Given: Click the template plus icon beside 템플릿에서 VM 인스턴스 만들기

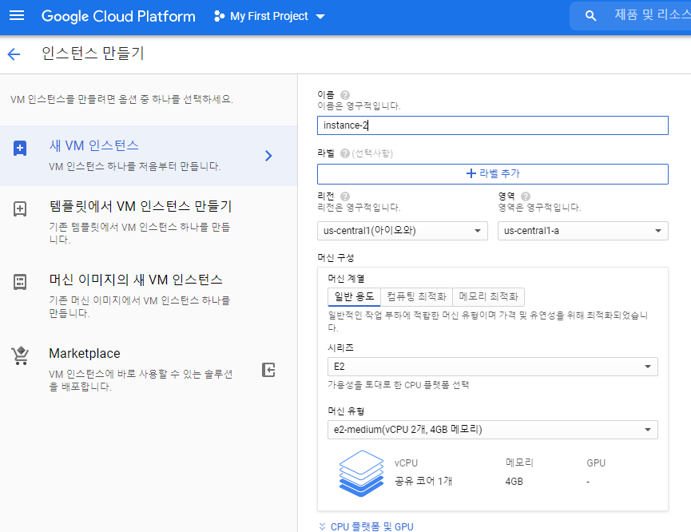Looking at the screenshot, I should coord(20,208).
